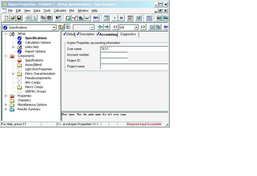
Task: Expand the Units-Sets tree node
Action: pyautogui.click(x=13, y=47)
